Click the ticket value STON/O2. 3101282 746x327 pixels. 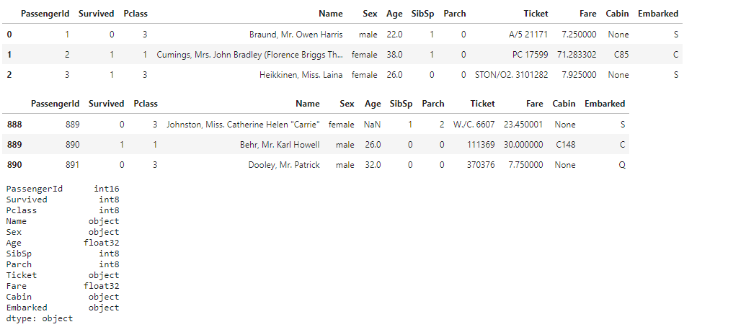click(512, 75)
